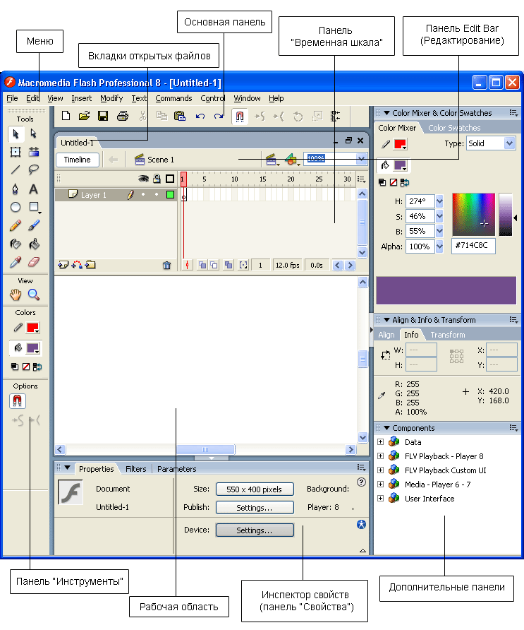Screen dimensions: 524x630
Task: Delete layer using the trash icon
Action: coord(167,265)
